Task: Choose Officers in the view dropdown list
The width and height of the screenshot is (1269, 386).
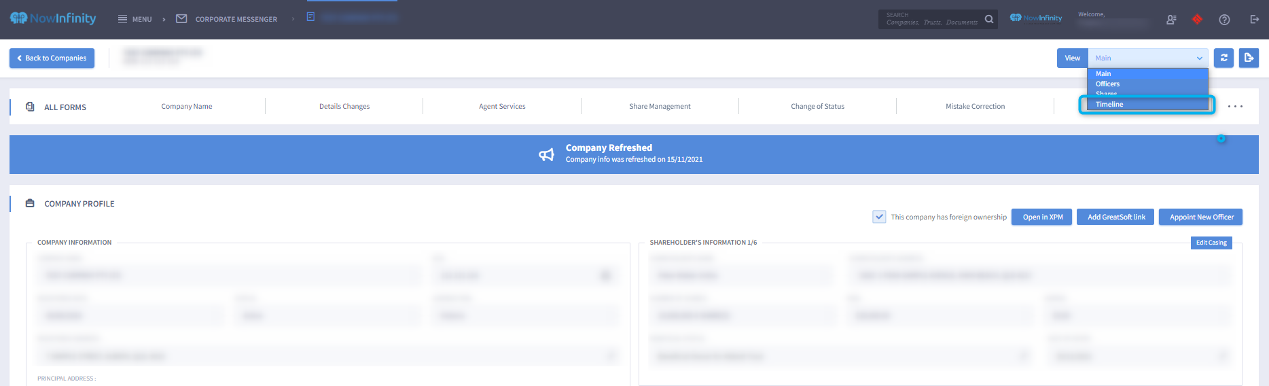Action: [x=1107, y=84]
